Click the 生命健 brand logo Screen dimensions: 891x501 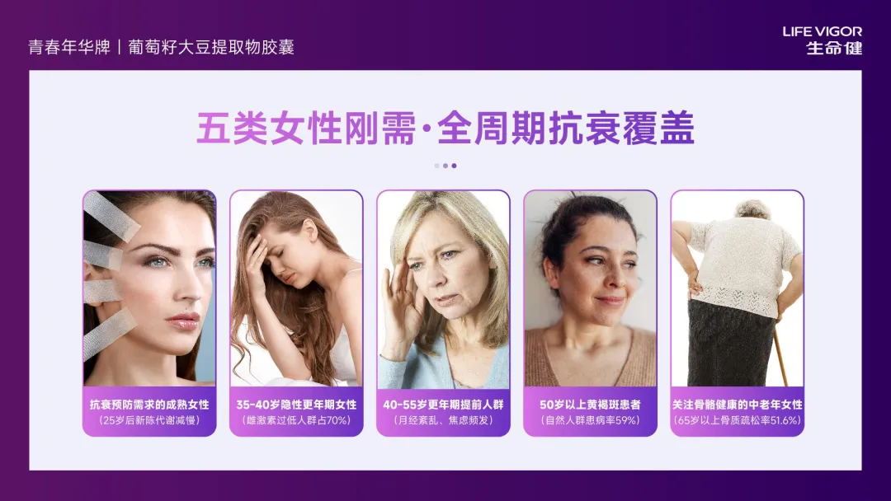click(x=834, y=49)
